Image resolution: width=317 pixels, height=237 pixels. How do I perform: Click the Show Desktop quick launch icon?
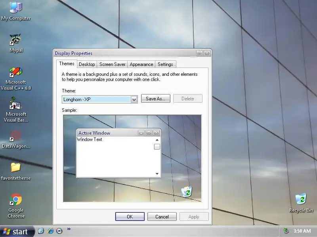click(41, 231)
